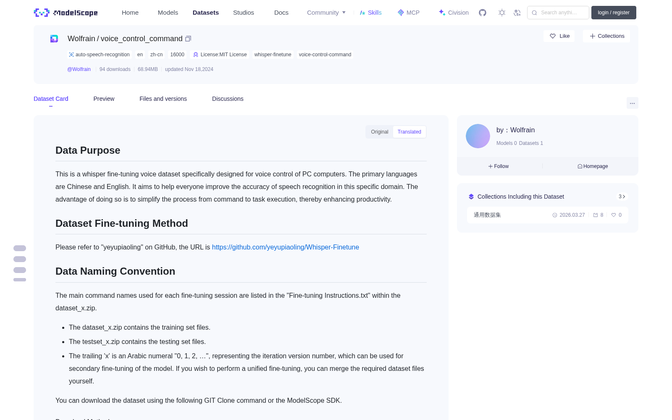Click the Wolfrain gradient avatar

pos(478,136)
